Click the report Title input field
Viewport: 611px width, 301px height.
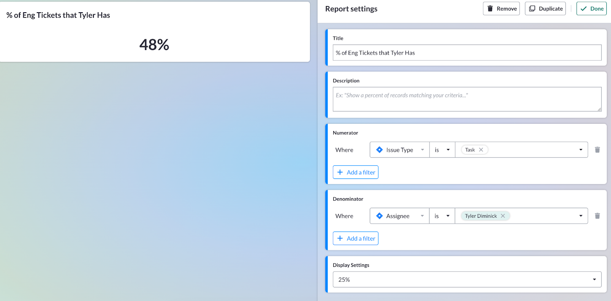pyautogui.click(x=467, y=52)
